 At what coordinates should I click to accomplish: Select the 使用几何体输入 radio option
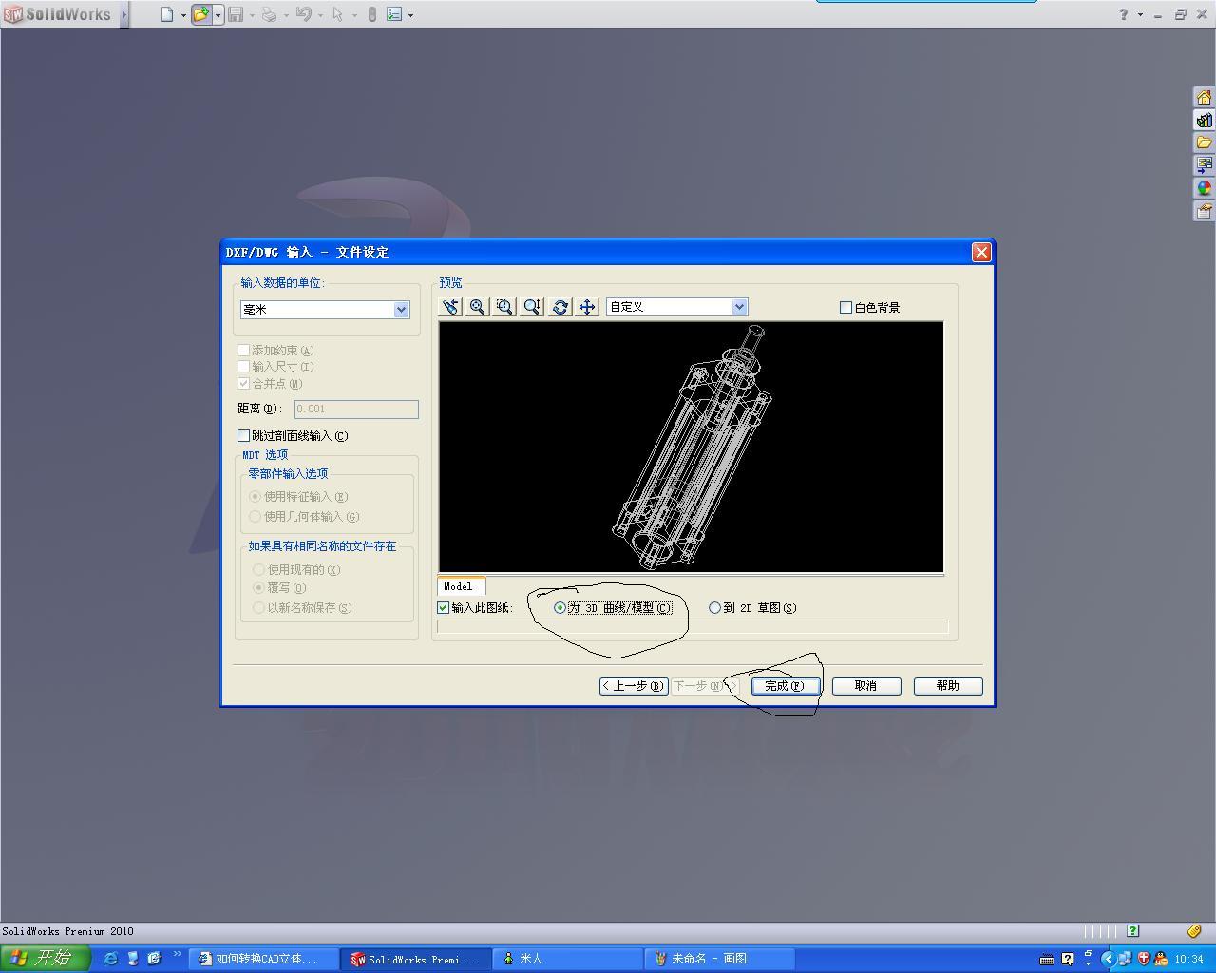point(255,517)
